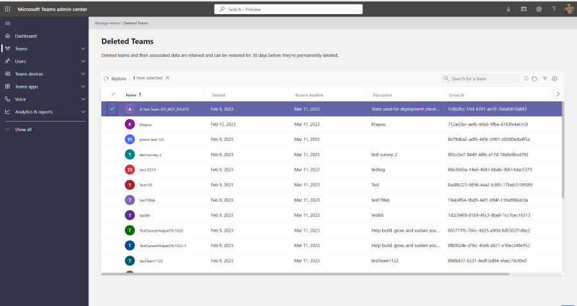Click the 'testTeam1122' description cell
The width and height of the screenshot is (577, 306).
pyautogui.click(x=385, y=261)
